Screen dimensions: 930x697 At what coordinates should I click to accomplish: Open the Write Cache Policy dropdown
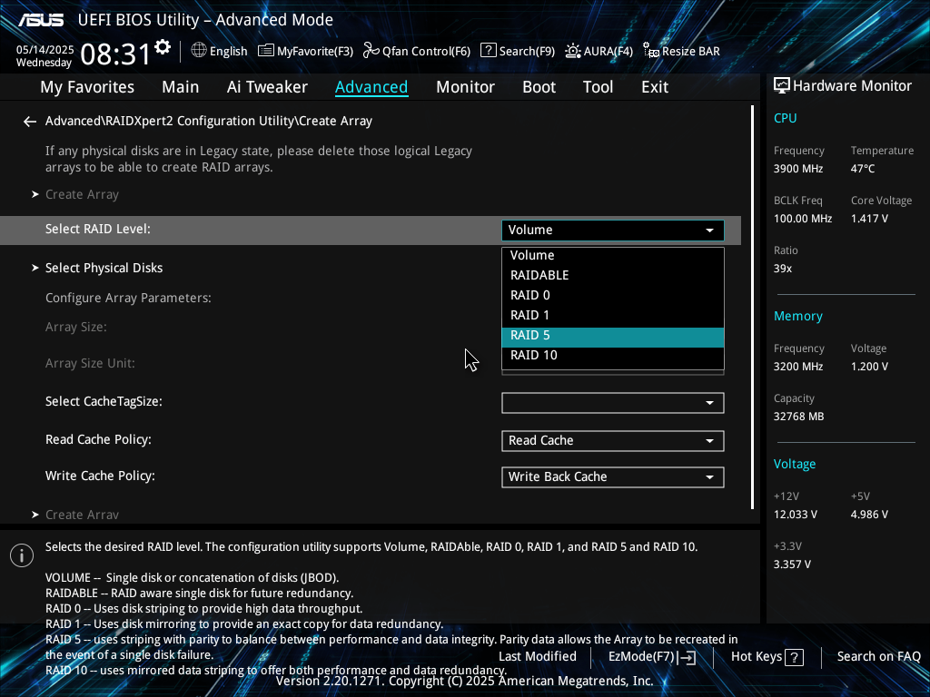(612, 477)
